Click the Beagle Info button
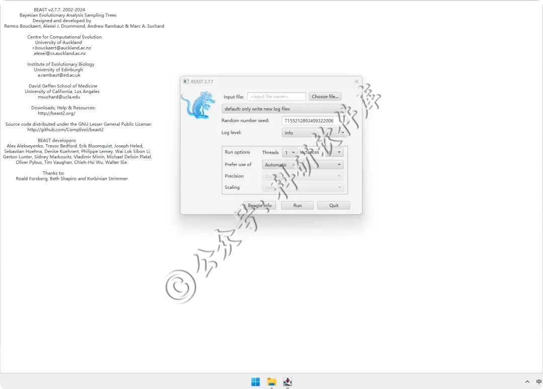The width and height of the screenshot is (543, 389). click(x=260, y=205)
